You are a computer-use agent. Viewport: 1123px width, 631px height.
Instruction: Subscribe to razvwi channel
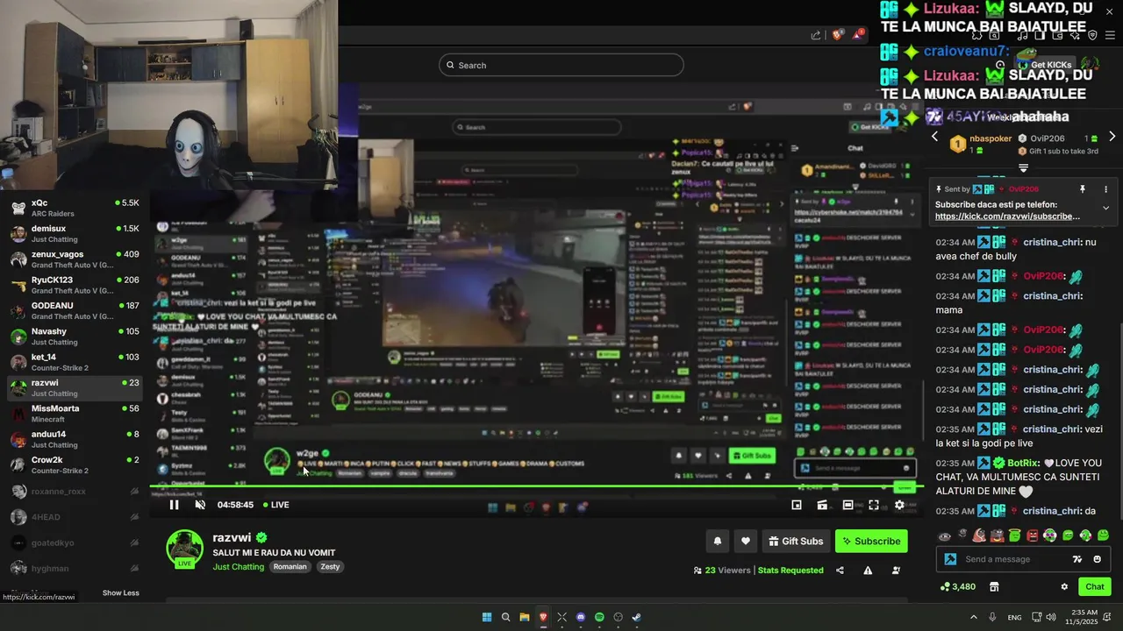tap(871, 541)
